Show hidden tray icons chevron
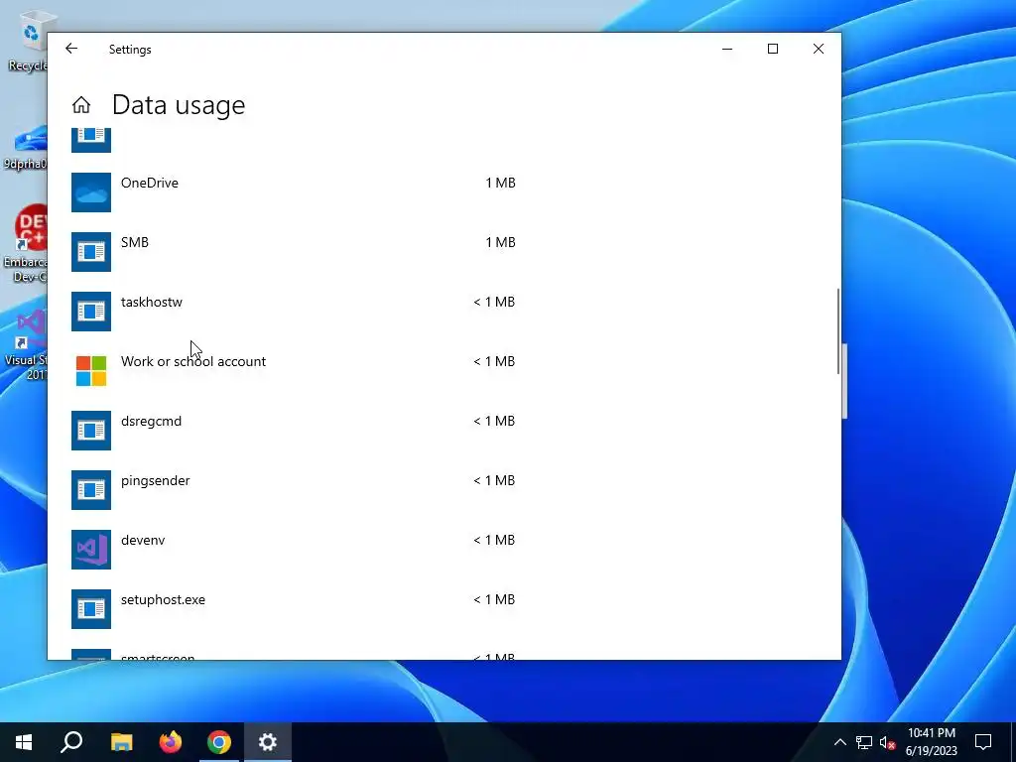The width and height of the screenshot is (1016, 762). coord(839,742)
